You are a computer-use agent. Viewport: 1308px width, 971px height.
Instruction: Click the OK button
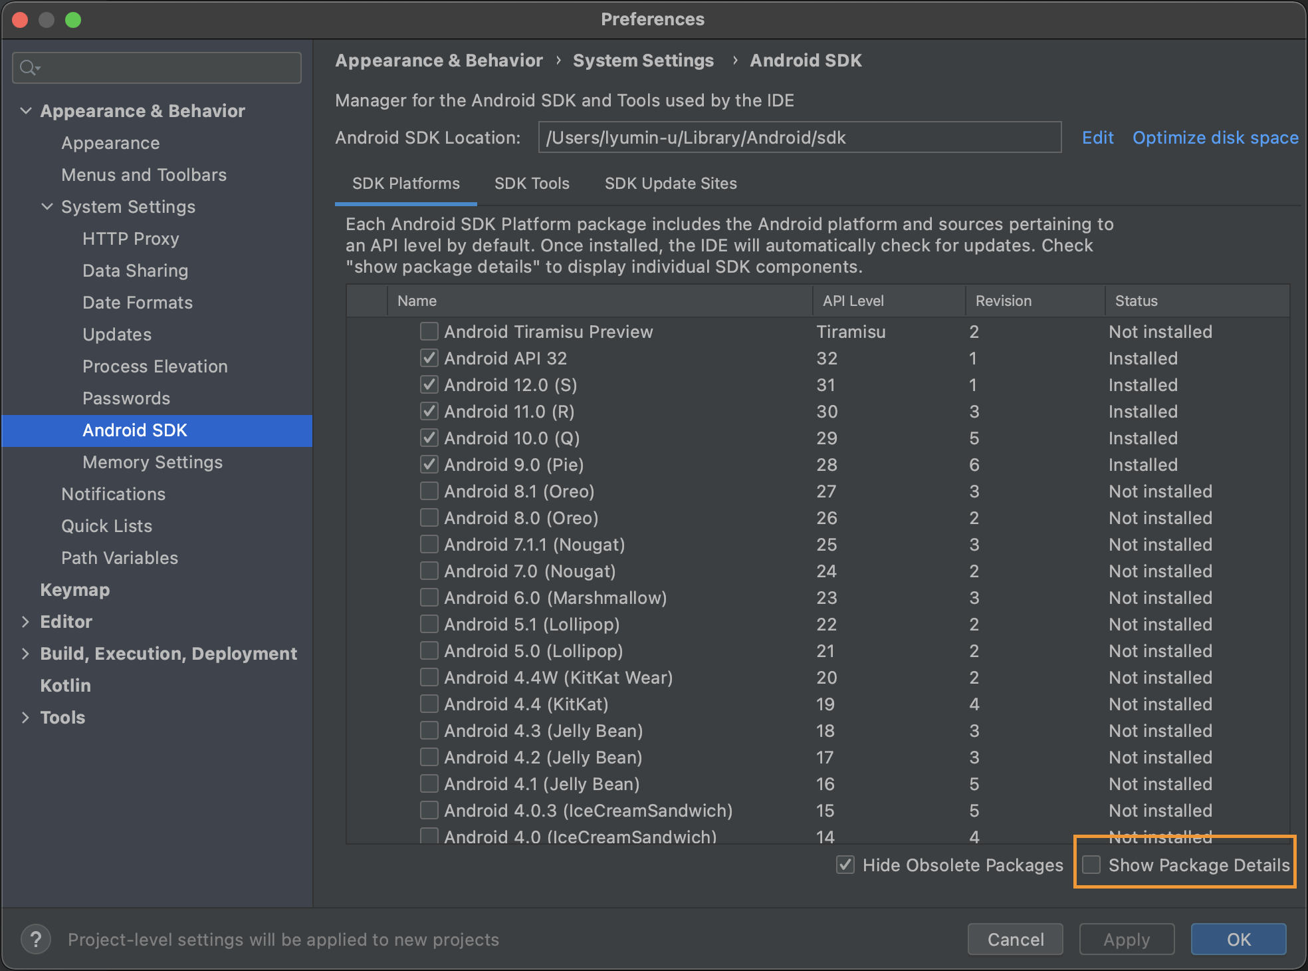(x=1238, y=939)
